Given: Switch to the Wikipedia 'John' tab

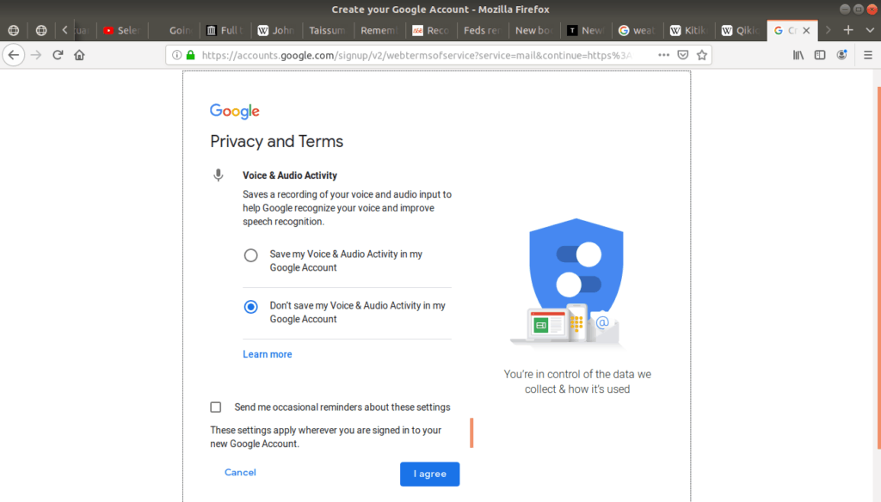Looking at the screenshot, I should click(x=276, y=30).
